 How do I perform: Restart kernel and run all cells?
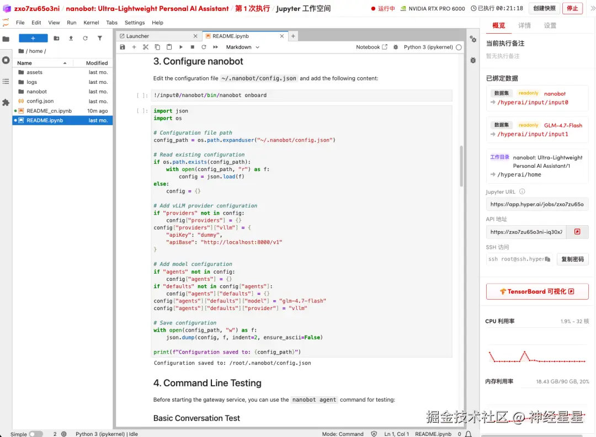[216, 47]
